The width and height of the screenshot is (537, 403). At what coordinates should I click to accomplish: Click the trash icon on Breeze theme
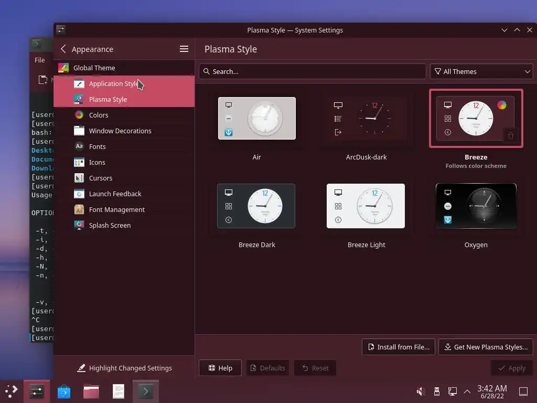click(x=511, y=135)
